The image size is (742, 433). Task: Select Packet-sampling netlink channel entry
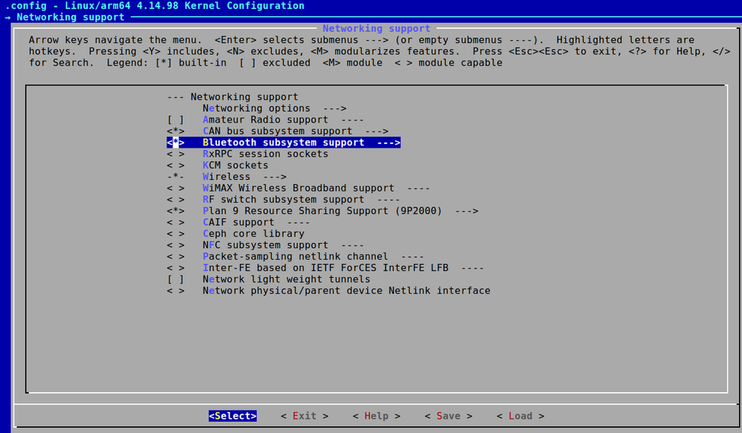pyautogui.click(x=296, y=256)
